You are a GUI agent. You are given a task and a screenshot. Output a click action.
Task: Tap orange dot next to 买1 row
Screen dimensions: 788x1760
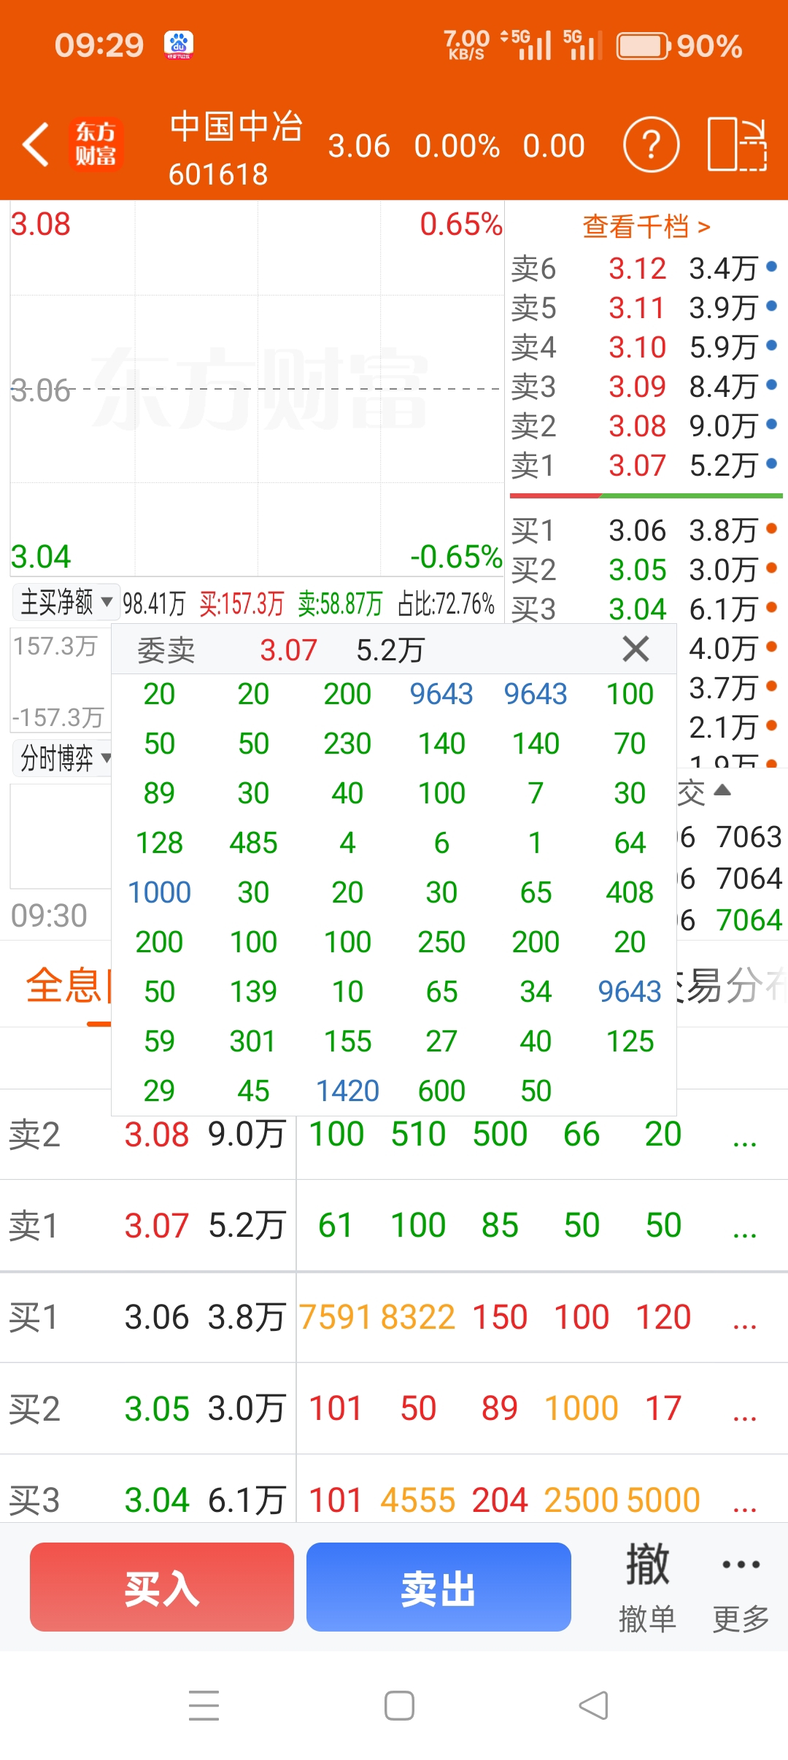click(771, 528)
